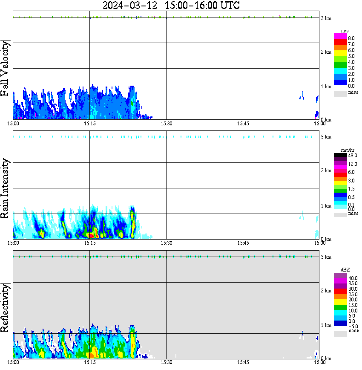Click the 1 km label of Rain Intensity panel
362x370 pixels.
pos(326,206)
